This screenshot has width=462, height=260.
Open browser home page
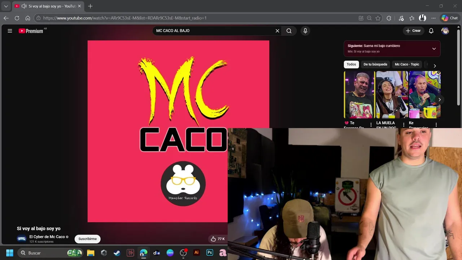tap(28, 18)
